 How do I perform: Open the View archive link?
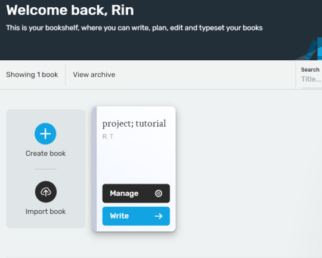point(94,75)
